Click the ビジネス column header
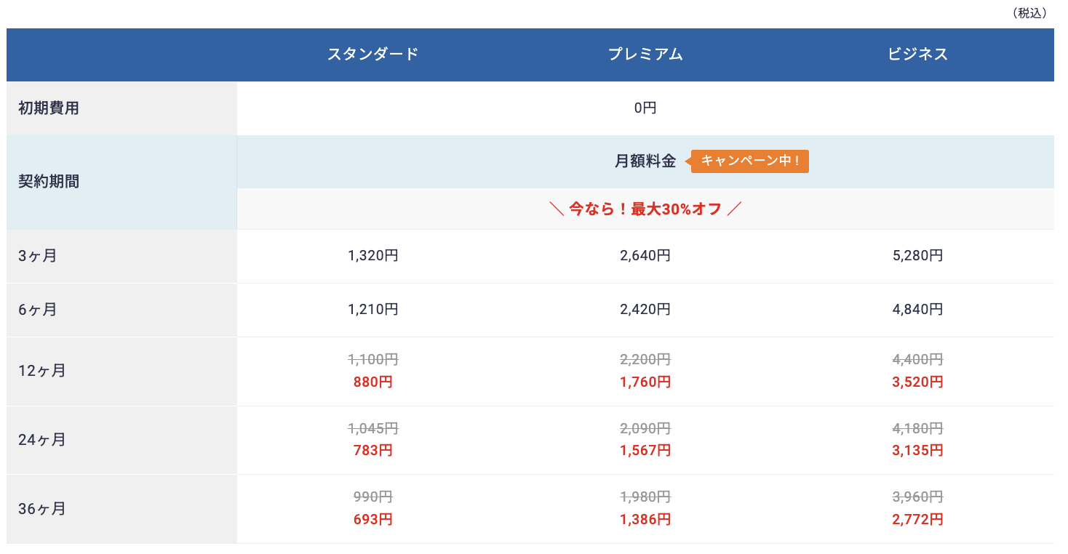Screen dimensions: 1068x554 (917, 55)
